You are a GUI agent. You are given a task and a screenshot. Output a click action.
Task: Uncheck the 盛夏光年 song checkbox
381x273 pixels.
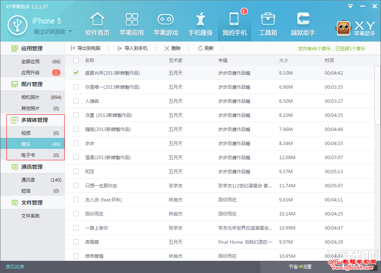click(x=75, y=73)
